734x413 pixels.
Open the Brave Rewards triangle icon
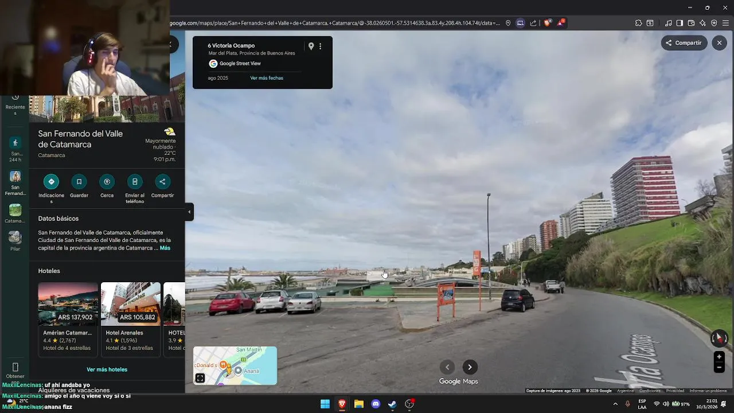(x=561, y=23)
